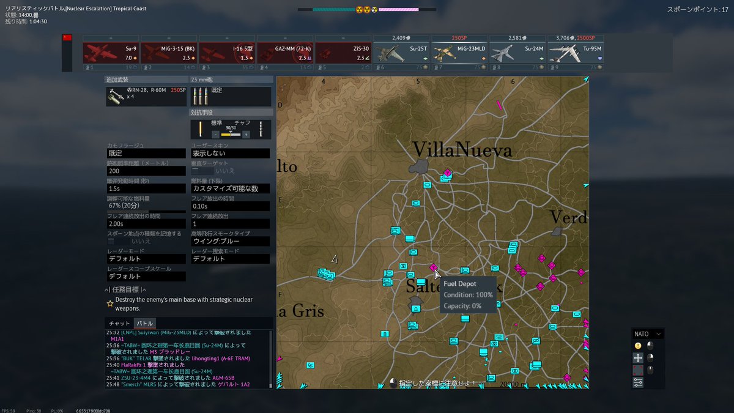The height and width of the screenshot is (413, 734).
Task: Open the flare series period dropdown showing 2.00s
Action: pos(146,224)
